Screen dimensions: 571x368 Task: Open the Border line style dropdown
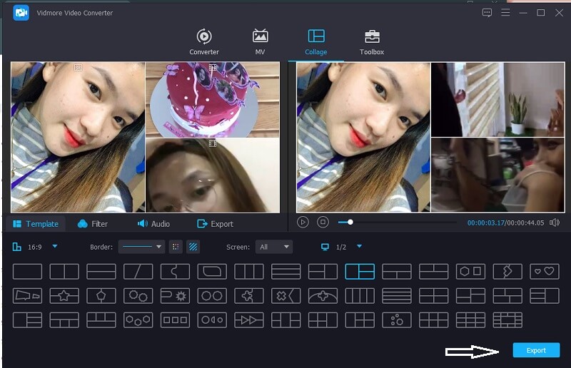click(141, 247)
